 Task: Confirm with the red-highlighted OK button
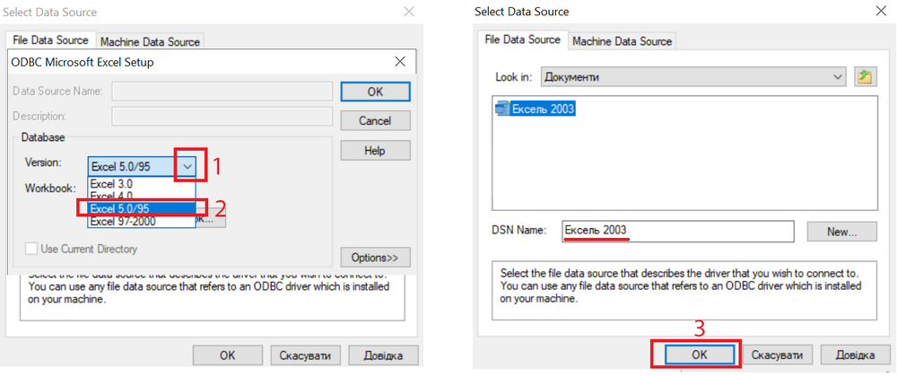698,354
